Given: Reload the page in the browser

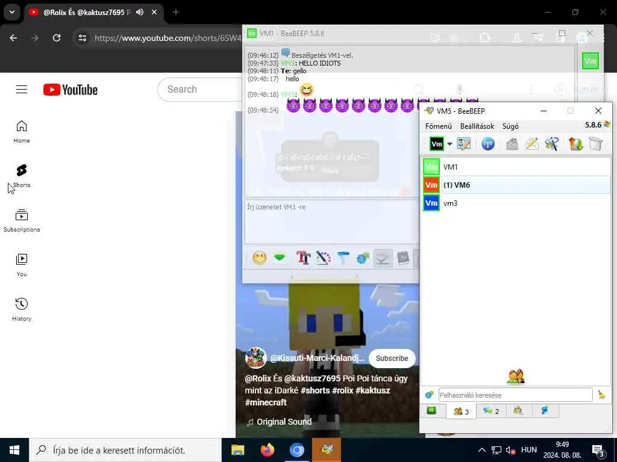Looking at the screenshot, I should (x=57, y=38).
